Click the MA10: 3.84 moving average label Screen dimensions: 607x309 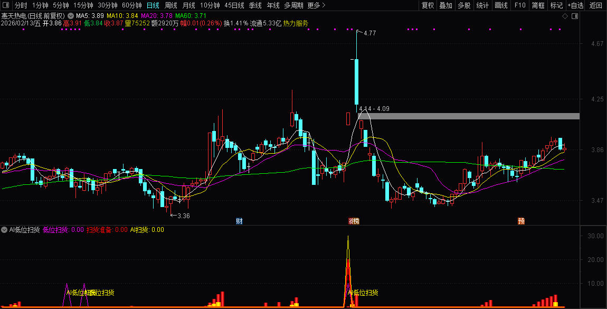point(122,16)
